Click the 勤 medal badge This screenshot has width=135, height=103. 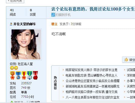pos(12,75)
